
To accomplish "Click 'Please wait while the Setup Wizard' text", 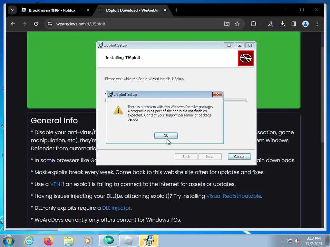I will click(x=144, y=79).
